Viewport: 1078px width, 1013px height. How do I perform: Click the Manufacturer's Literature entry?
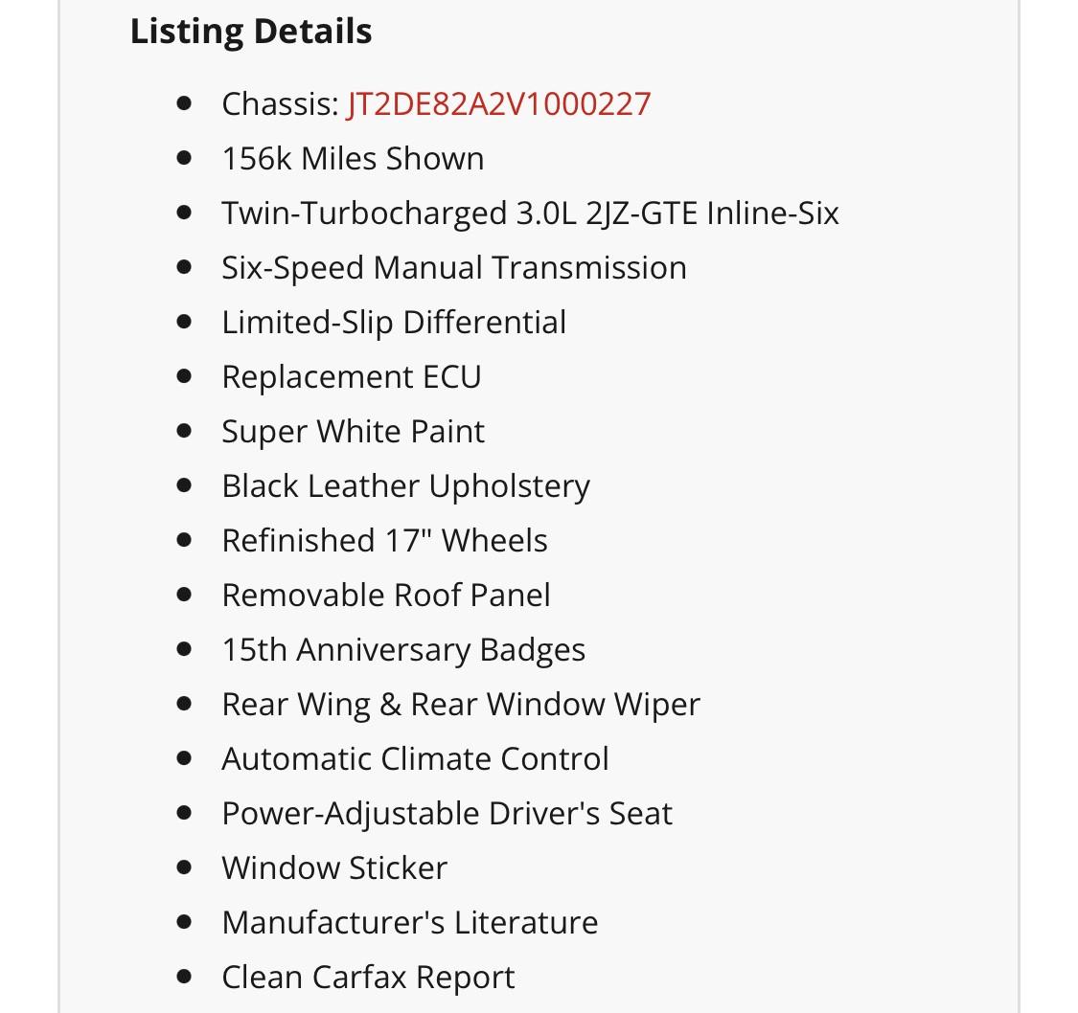(x=410, y=922)
